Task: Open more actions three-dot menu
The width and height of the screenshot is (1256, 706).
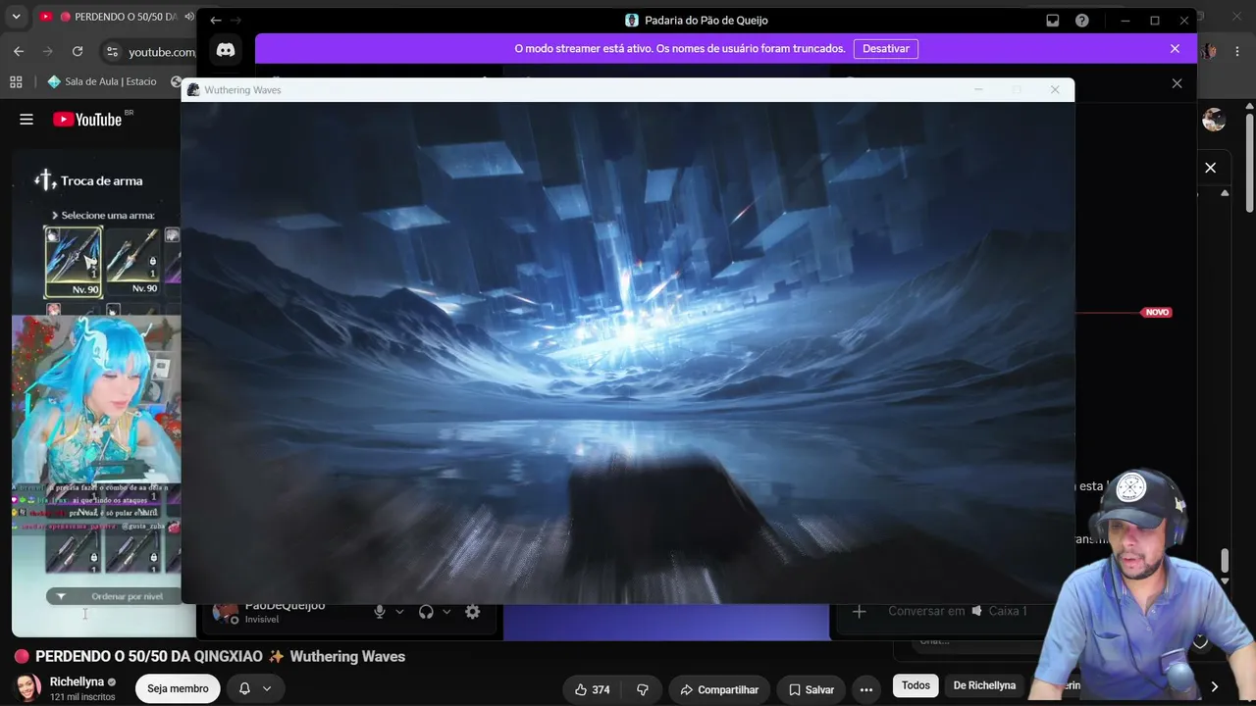Action: (866, 689)
